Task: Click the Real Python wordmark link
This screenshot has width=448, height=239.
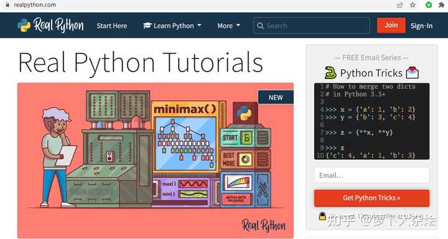Action: pyautogui.click(x=58, y=25)
